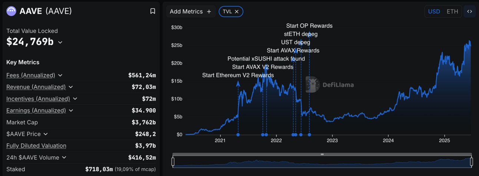479x176 pixels.
Task: Expand 24h $AAVE Volume details
Action: click(64, 157)
